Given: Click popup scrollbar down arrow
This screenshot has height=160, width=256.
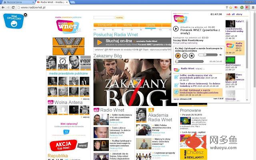Looking at the screenshot, I should pos(247,100).
